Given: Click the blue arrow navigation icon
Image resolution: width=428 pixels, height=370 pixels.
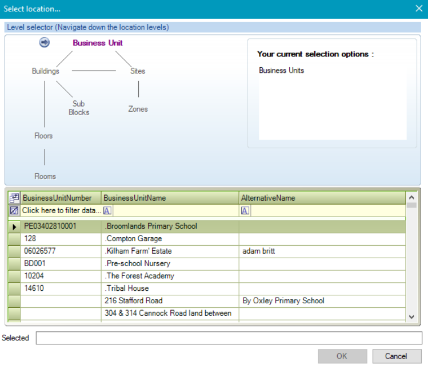Looking at the screenshot, I should pos(45,43).
